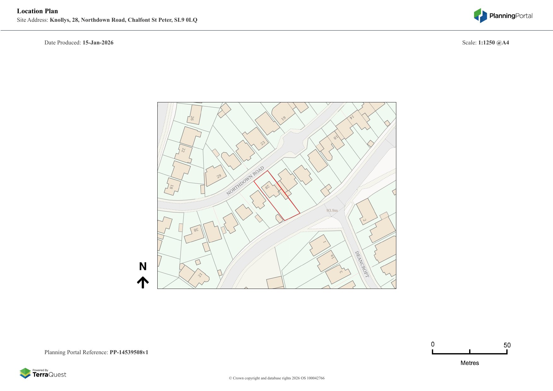Click the metres scale bar
Image resolution: width=553 pixels, height=391 pixels.
(x=469, y=353)
